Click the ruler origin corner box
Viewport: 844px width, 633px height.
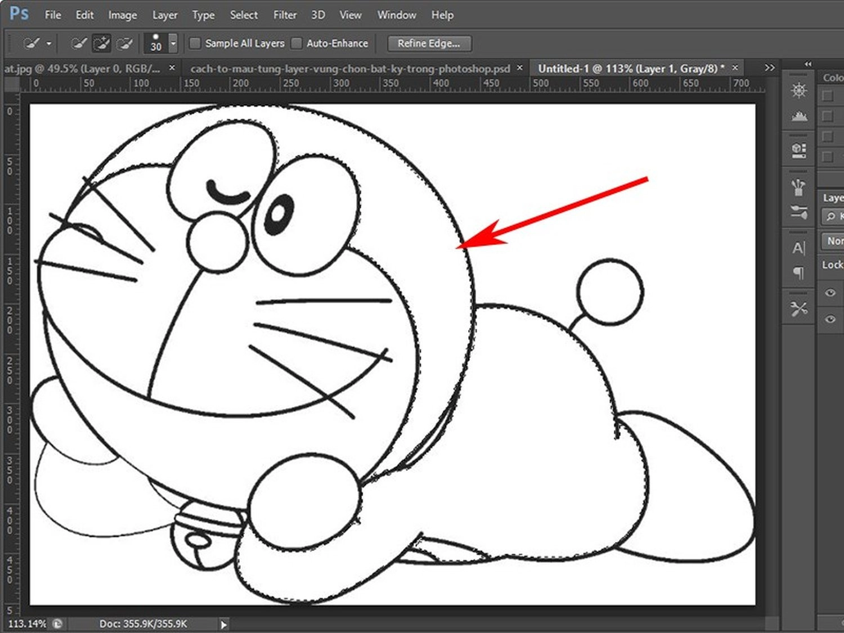11,84
